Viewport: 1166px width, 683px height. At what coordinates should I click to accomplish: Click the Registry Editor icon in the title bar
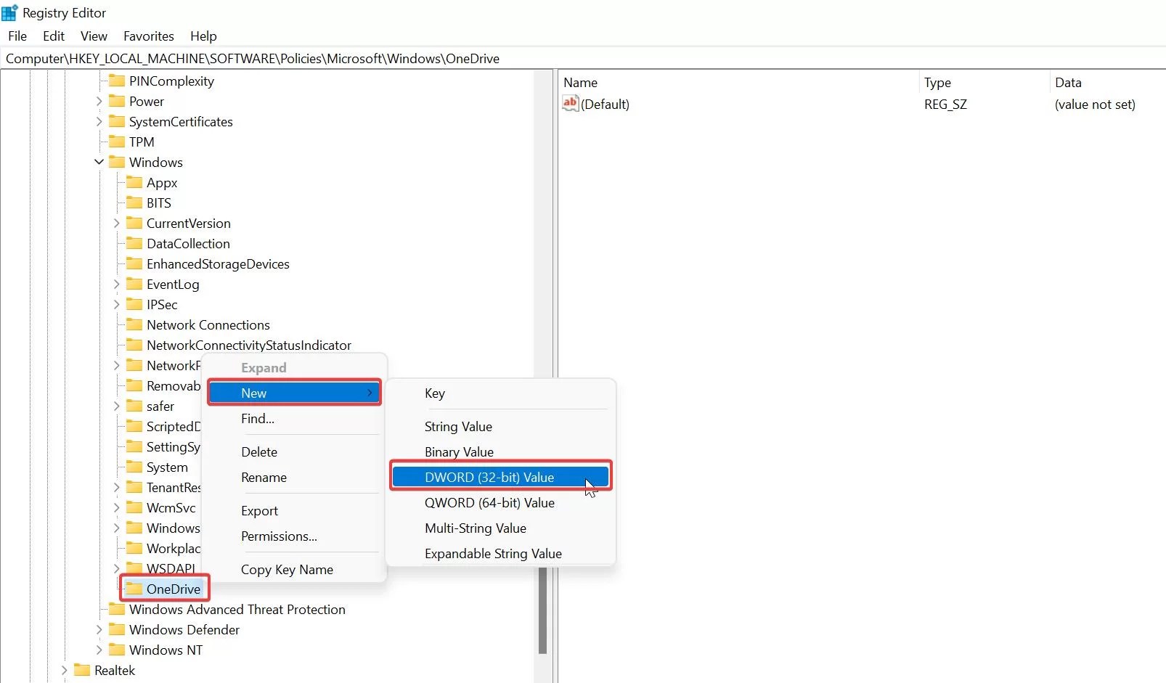(10, 12)
